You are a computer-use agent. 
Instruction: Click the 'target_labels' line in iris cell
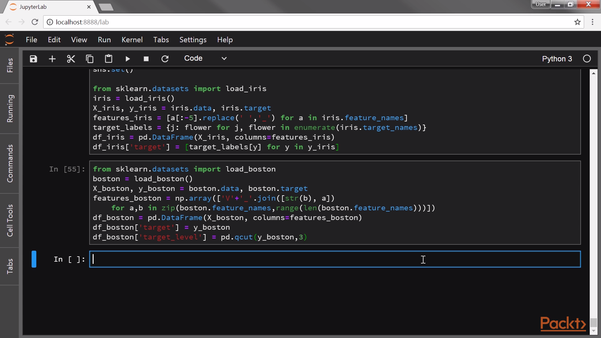[x=259, y=128]
